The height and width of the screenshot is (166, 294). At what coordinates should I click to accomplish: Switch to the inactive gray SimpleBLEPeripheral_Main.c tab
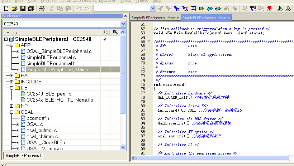pos(155,18)
